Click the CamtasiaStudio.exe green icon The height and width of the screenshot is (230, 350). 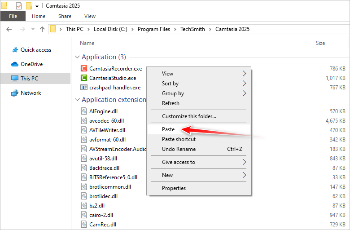pyautogui.click(x=83, y=78)
